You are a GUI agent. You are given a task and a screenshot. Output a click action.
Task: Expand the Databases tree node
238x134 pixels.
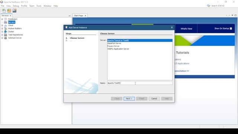pyautogui.click(x=2, y=19)
